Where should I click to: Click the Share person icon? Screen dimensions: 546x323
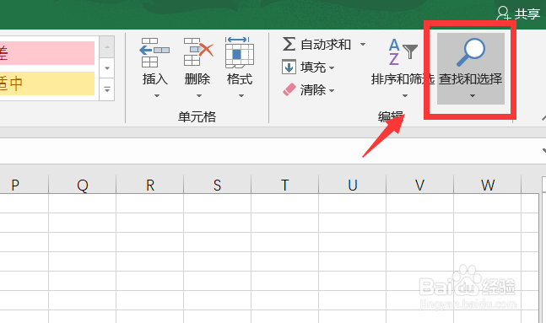(503, 13)
